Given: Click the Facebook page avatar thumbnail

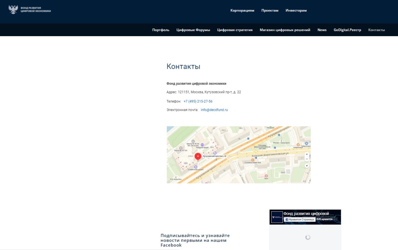Looking at the screenshot, I should [277, 217].
